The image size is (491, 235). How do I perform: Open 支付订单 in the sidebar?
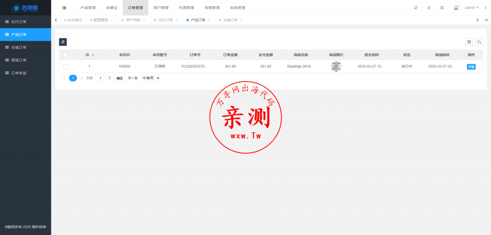pos(25,22)
